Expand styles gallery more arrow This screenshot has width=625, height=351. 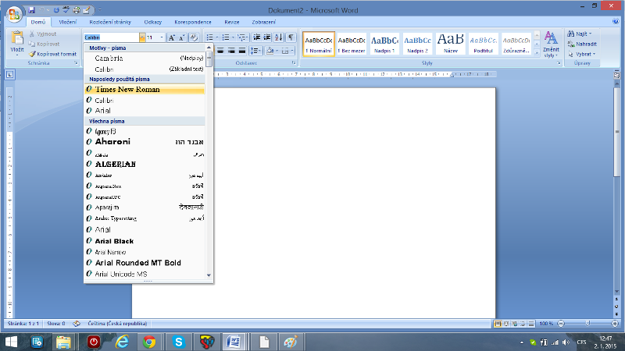pyautogui.click(x=537, y=52)
